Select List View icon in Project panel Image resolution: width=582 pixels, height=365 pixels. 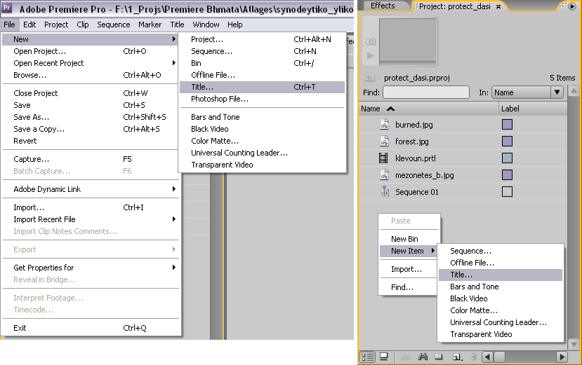click(367, 357)
